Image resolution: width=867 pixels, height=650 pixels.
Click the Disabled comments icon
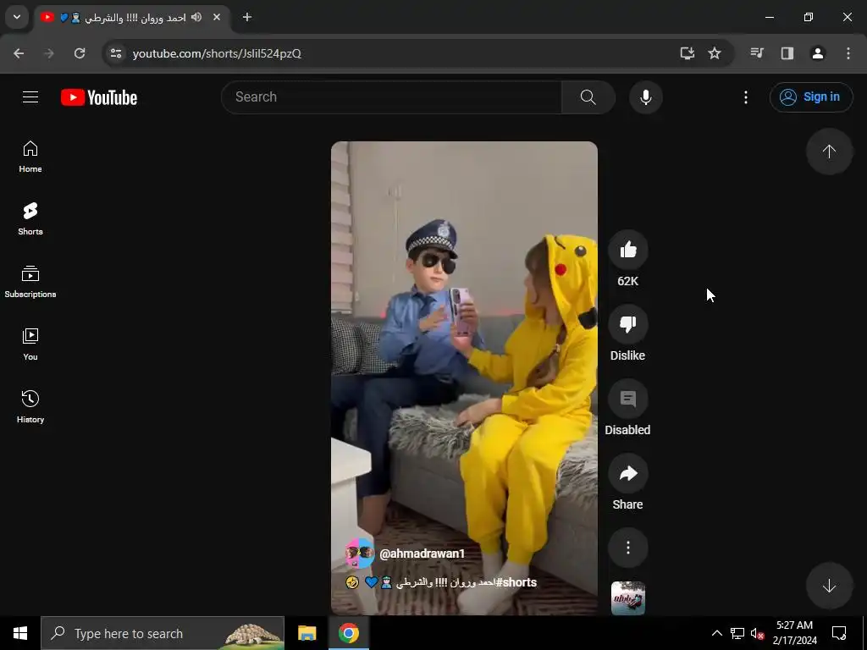pos(627,399)
